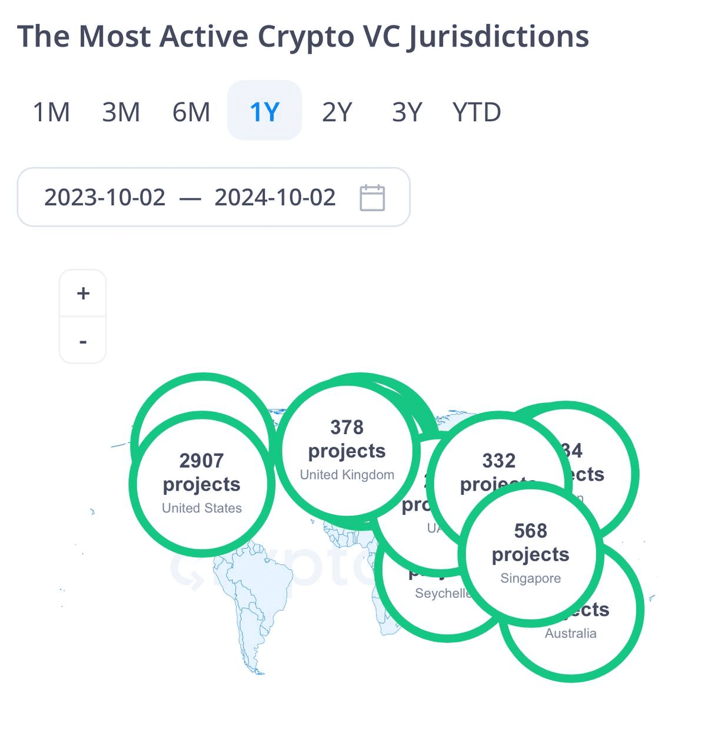Open the United Kingdom 378 projects bubble
The width and height of the screenshot is (718, 753).
[x=347, y=451]
